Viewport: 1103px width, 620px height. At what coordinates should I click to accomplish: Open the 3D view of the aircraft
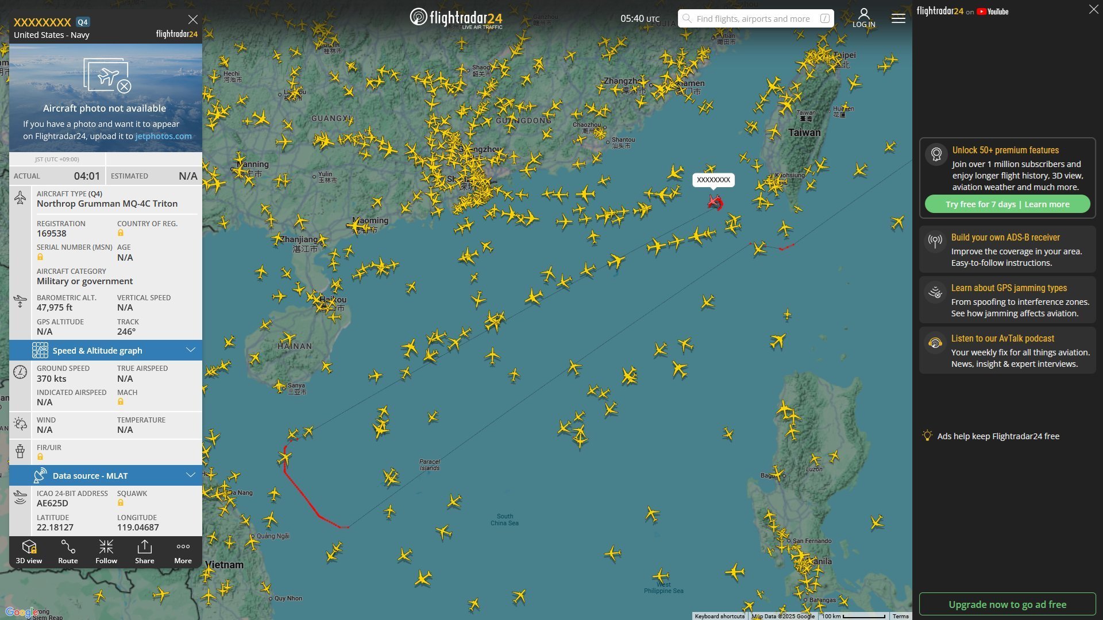29,552
